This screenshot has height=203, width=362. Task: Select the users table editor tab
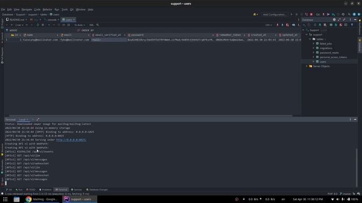68,20
